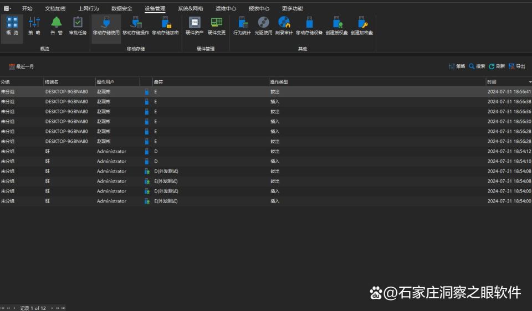Go to the first record page
The height and width of the screenshot is (311, 532).
pos(3,308)
